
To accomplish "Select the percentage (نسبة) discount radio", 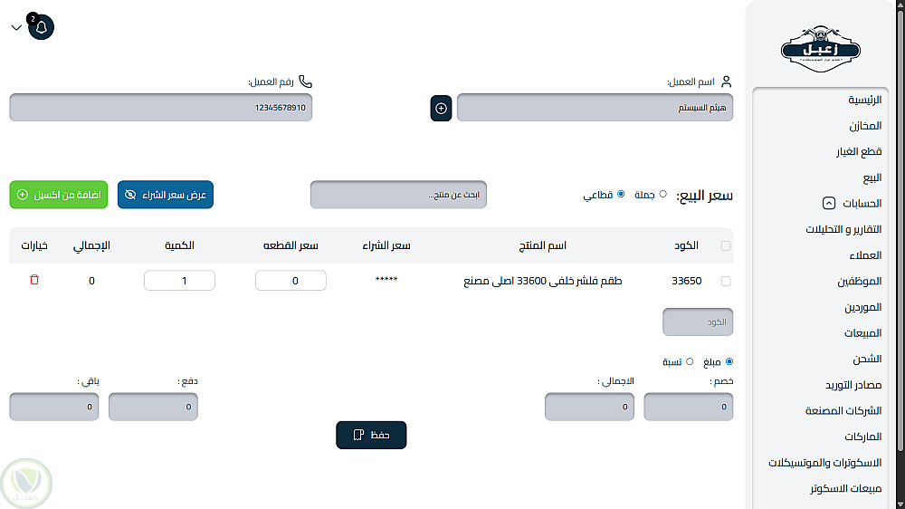I will tap(690, 361).
